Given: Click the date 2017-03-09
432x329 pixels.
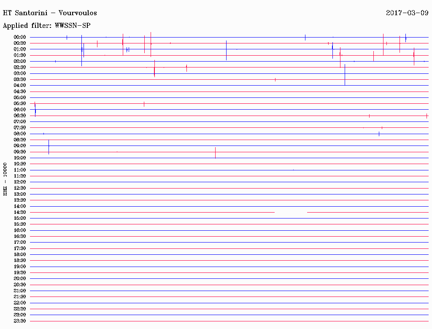Looking at the screenshot, I should [x=407, y=13].
